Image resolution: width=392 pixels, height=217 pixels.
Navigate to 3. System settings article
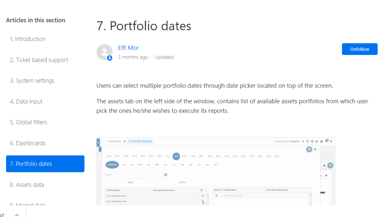click(32, 80)
